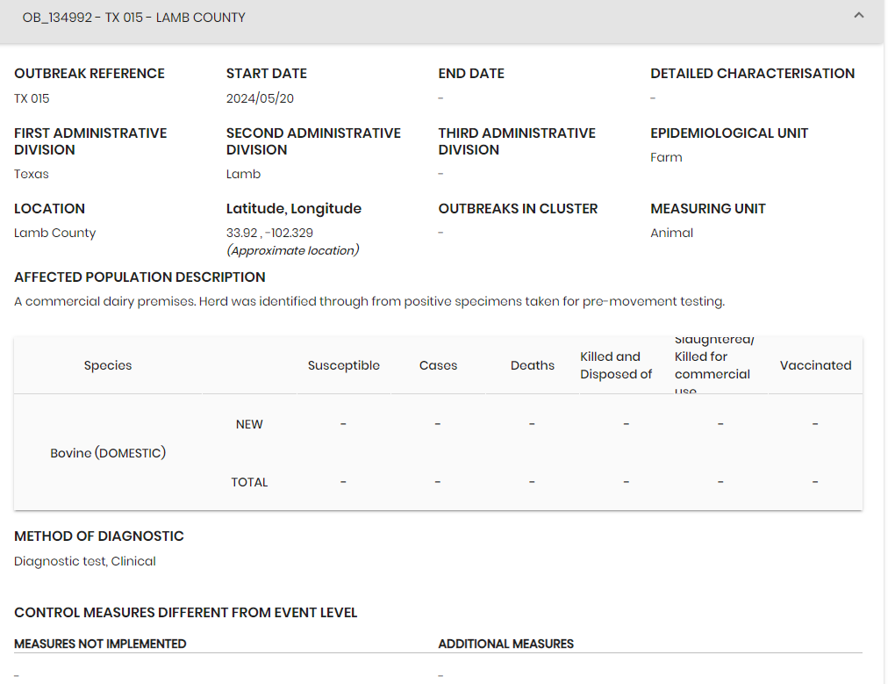This screenshot has width=895, height=684.
Task: Click the TOTAL row label
Action: point(249,482)
